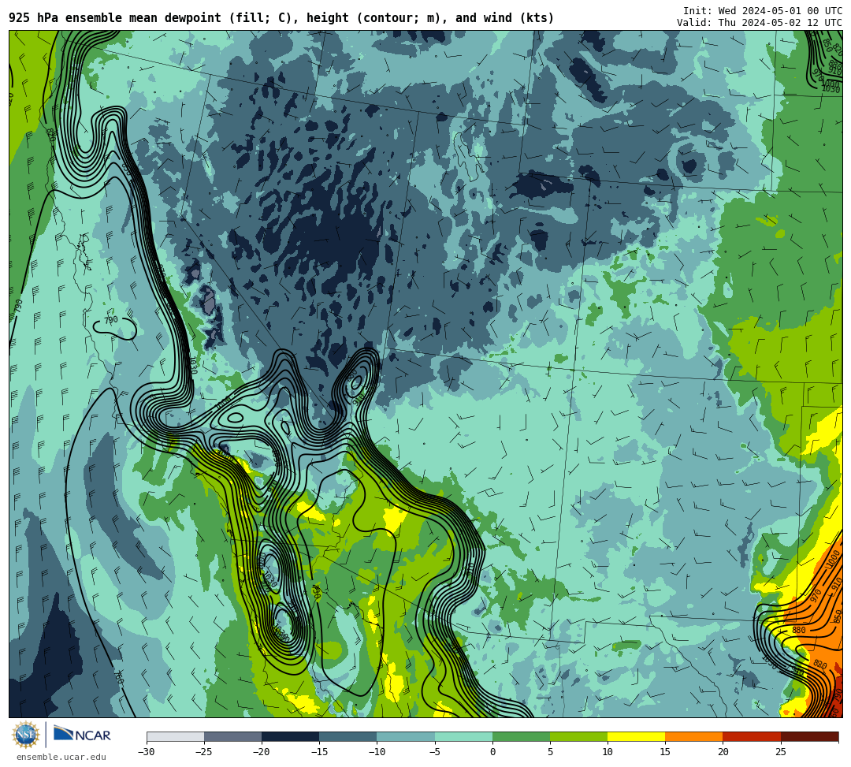Pick the lime 5 to 10 colorbar segment
The image size is (851, 767).
click(578, 736)
